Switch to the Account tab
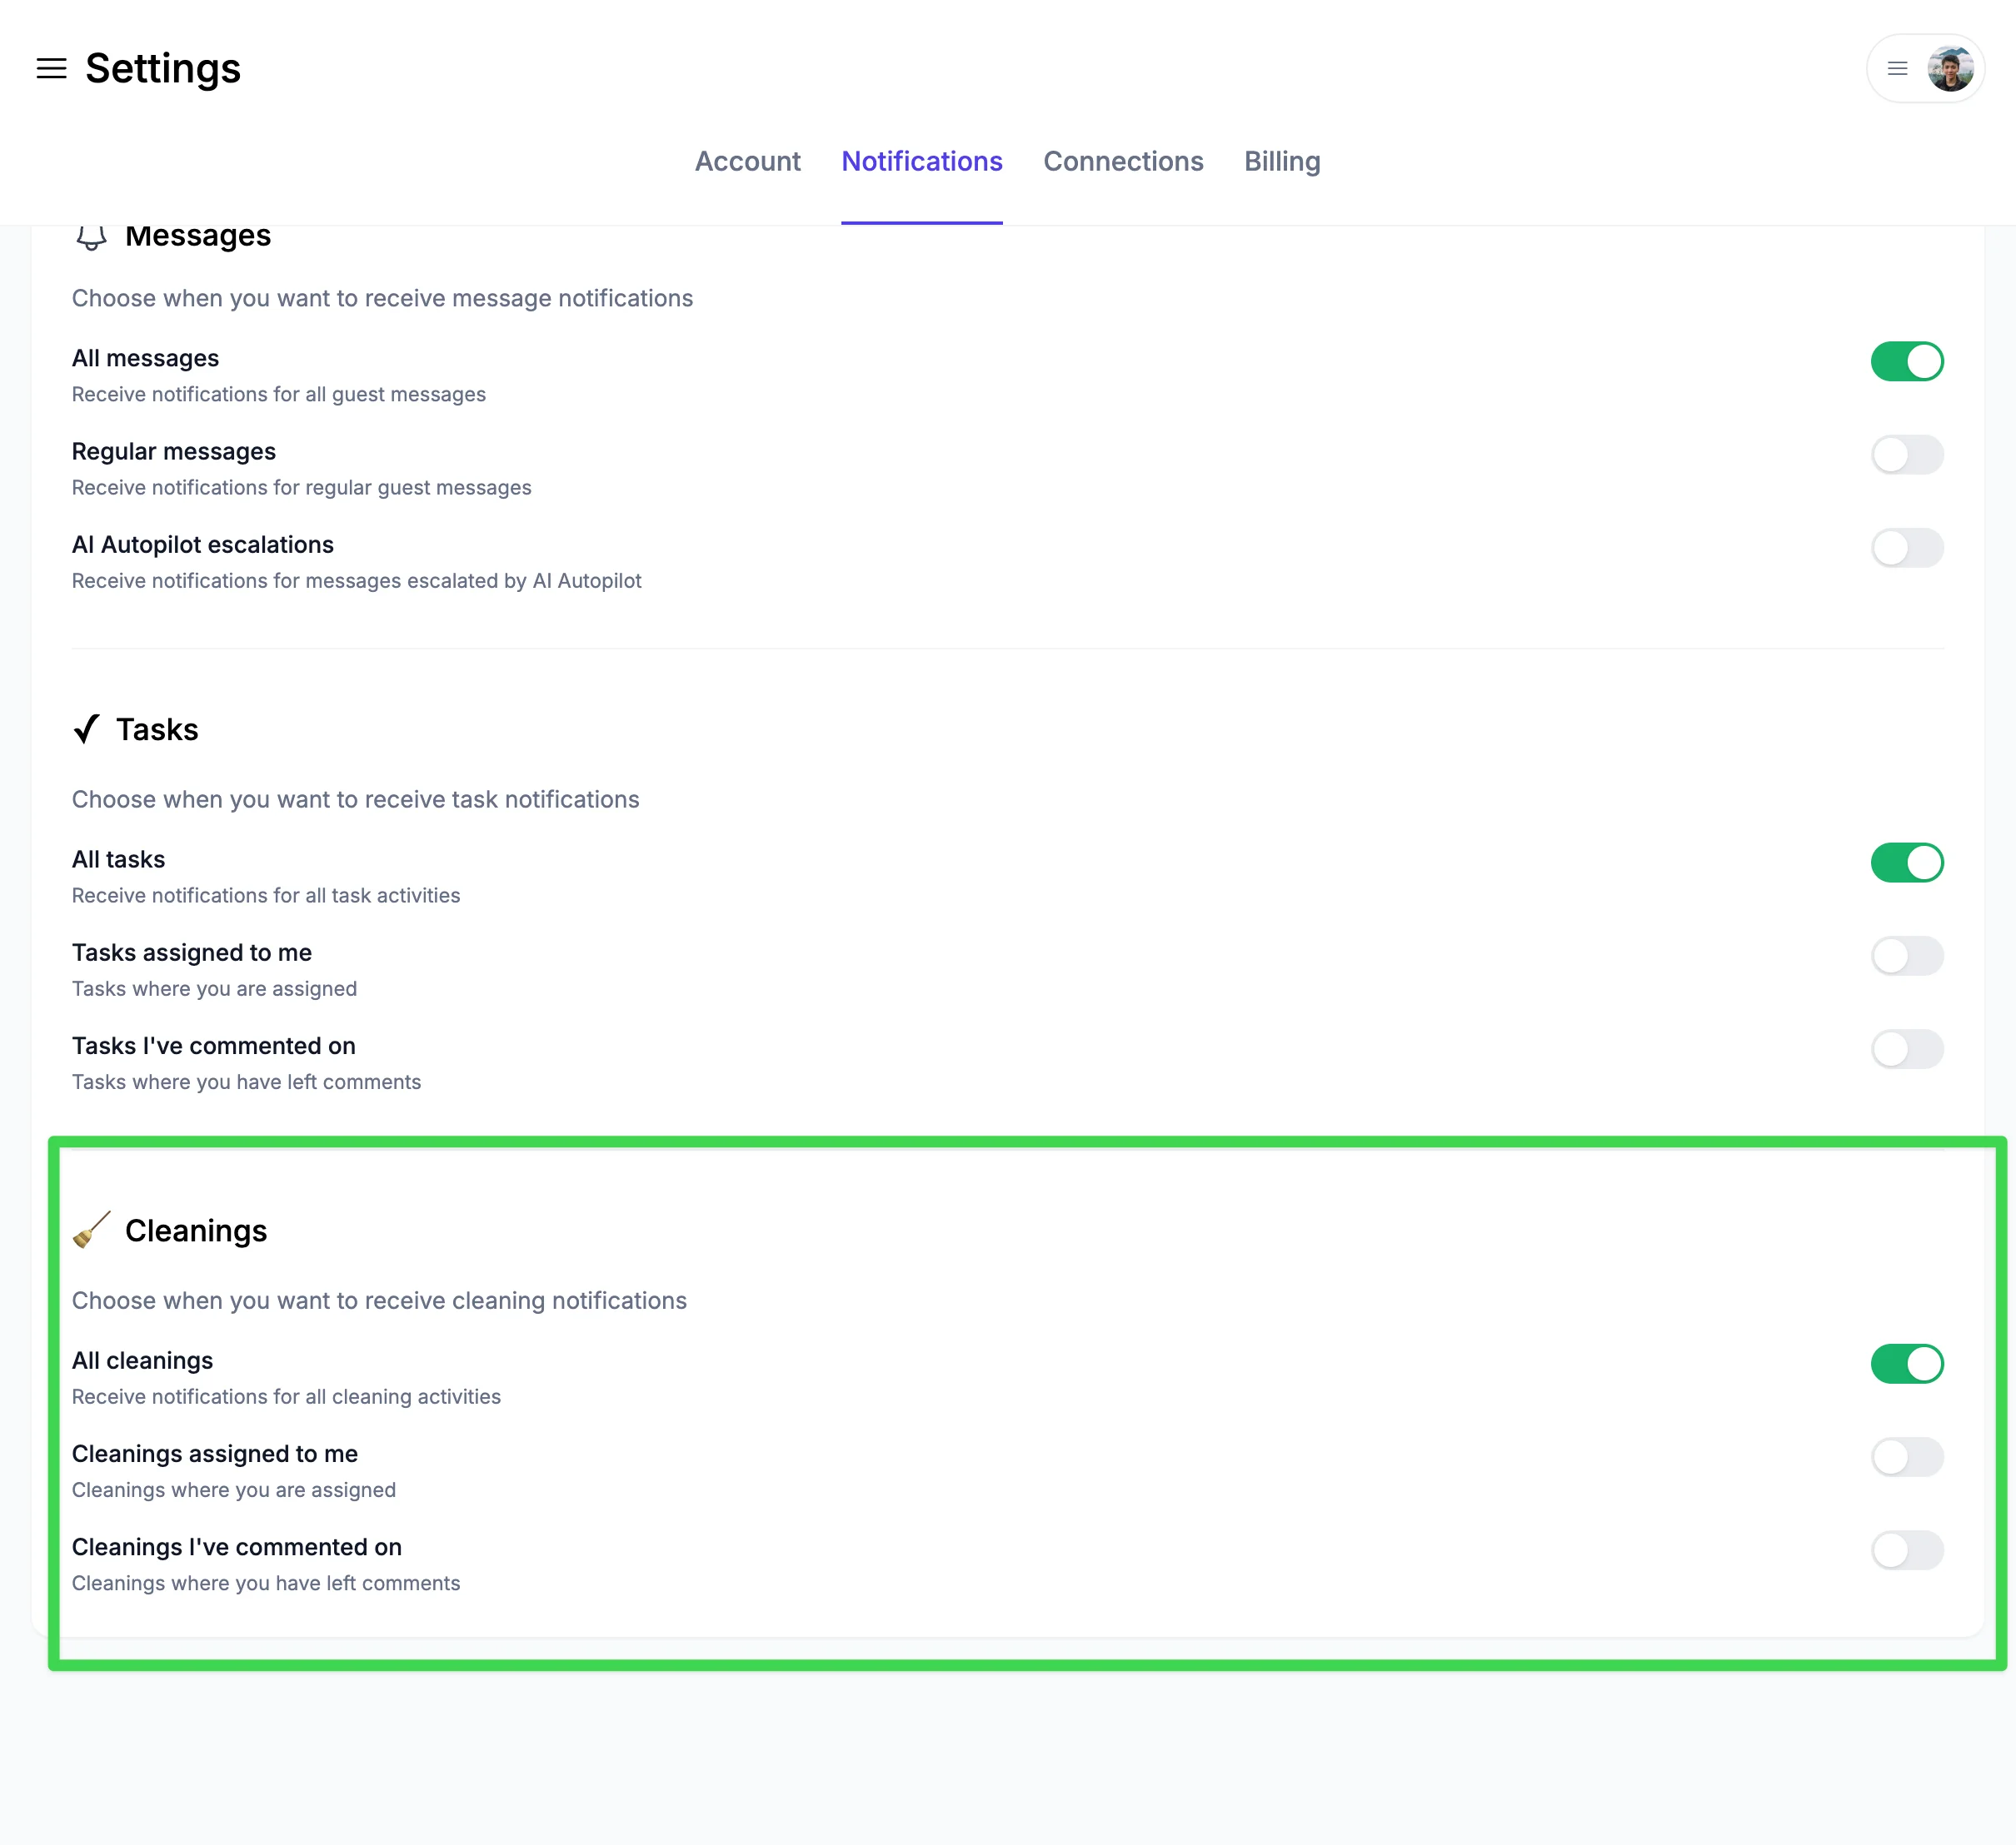The width and height of the screenshot is (2016, 1845). (x=747, y=162)
